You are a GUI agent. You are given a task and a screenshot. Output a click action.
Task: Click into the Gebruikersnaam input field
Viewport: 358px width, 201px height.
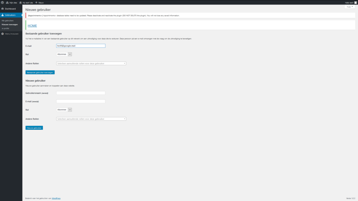pyautogui.click(x=81, y=93)
